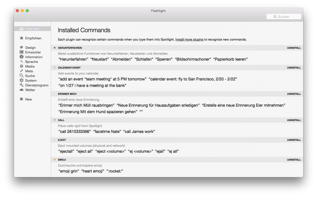Click the Suche magnifier icon in sidebar
317x197 pixels.
coord(21,76)
